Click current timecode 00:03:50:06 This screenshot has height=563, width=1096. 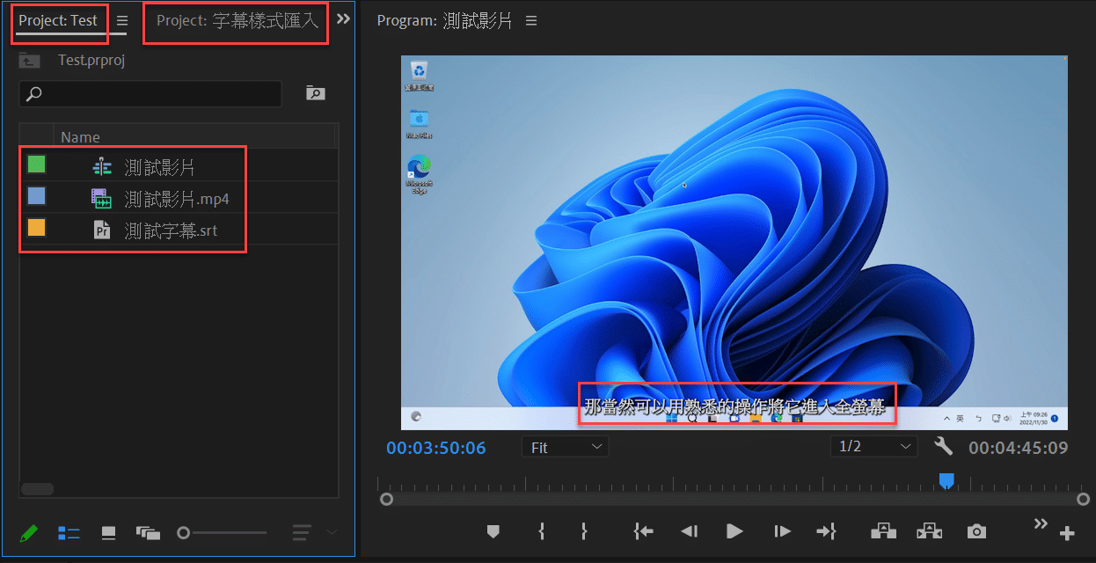(x=436, y=448)
